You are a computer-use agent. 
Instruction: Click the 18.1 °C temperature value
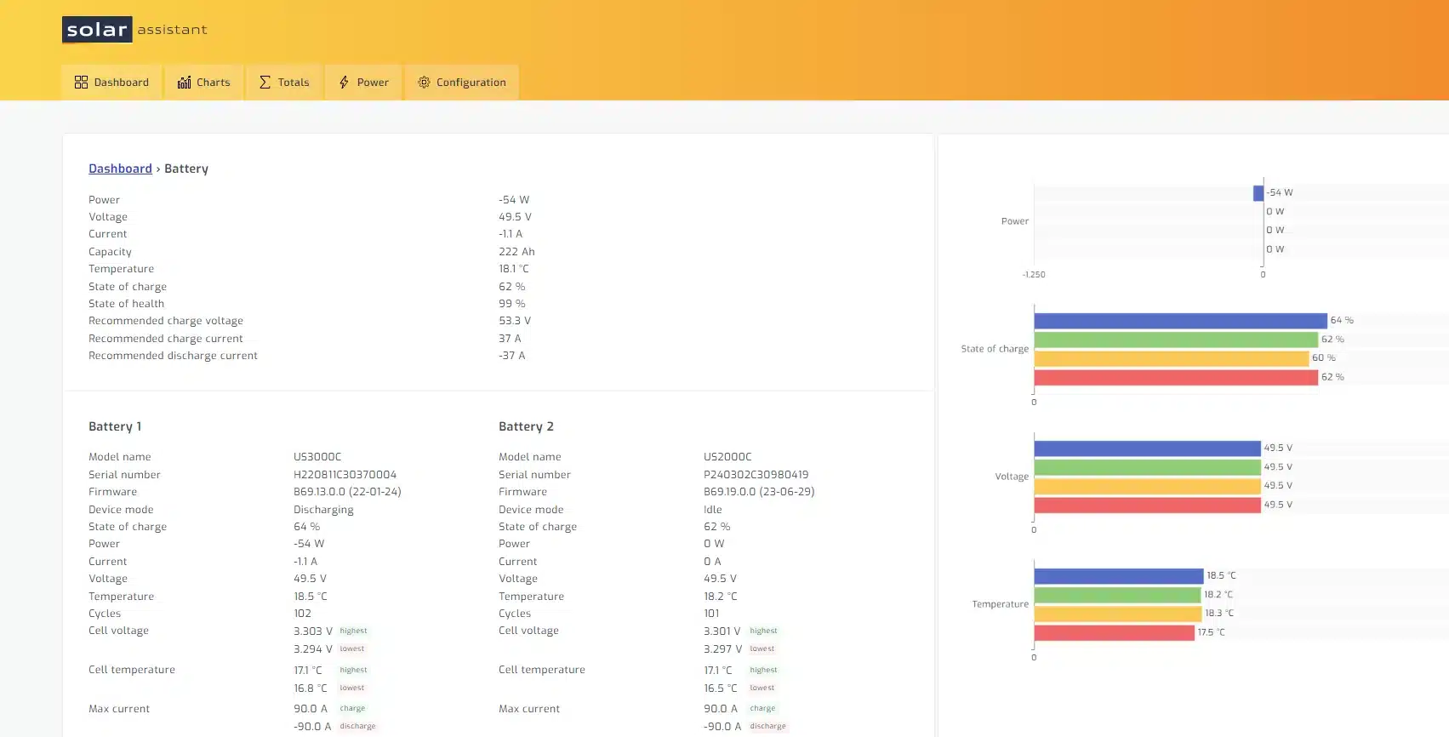click(514, 269)
